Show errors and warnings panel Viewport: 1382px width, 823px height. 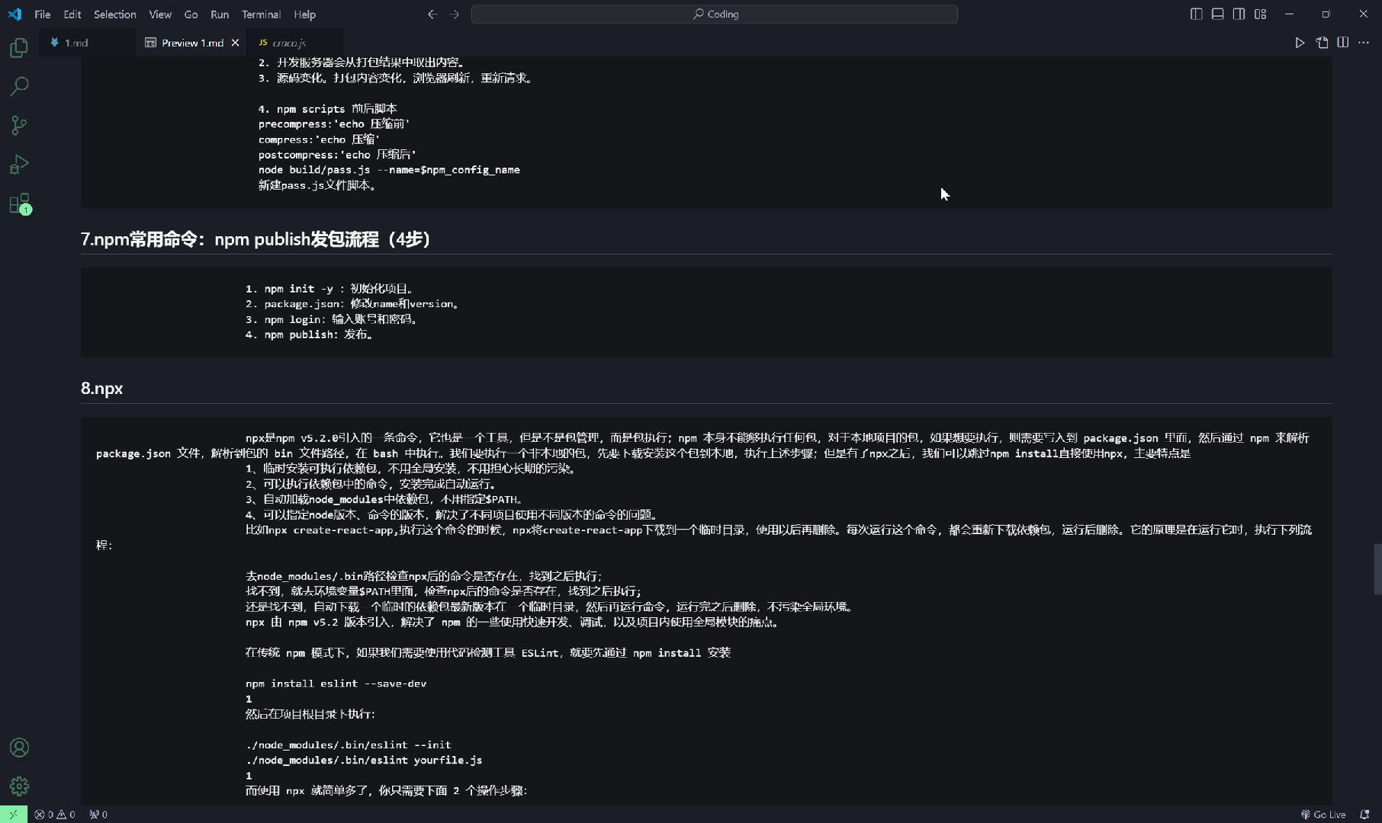[x=55, y=815]
